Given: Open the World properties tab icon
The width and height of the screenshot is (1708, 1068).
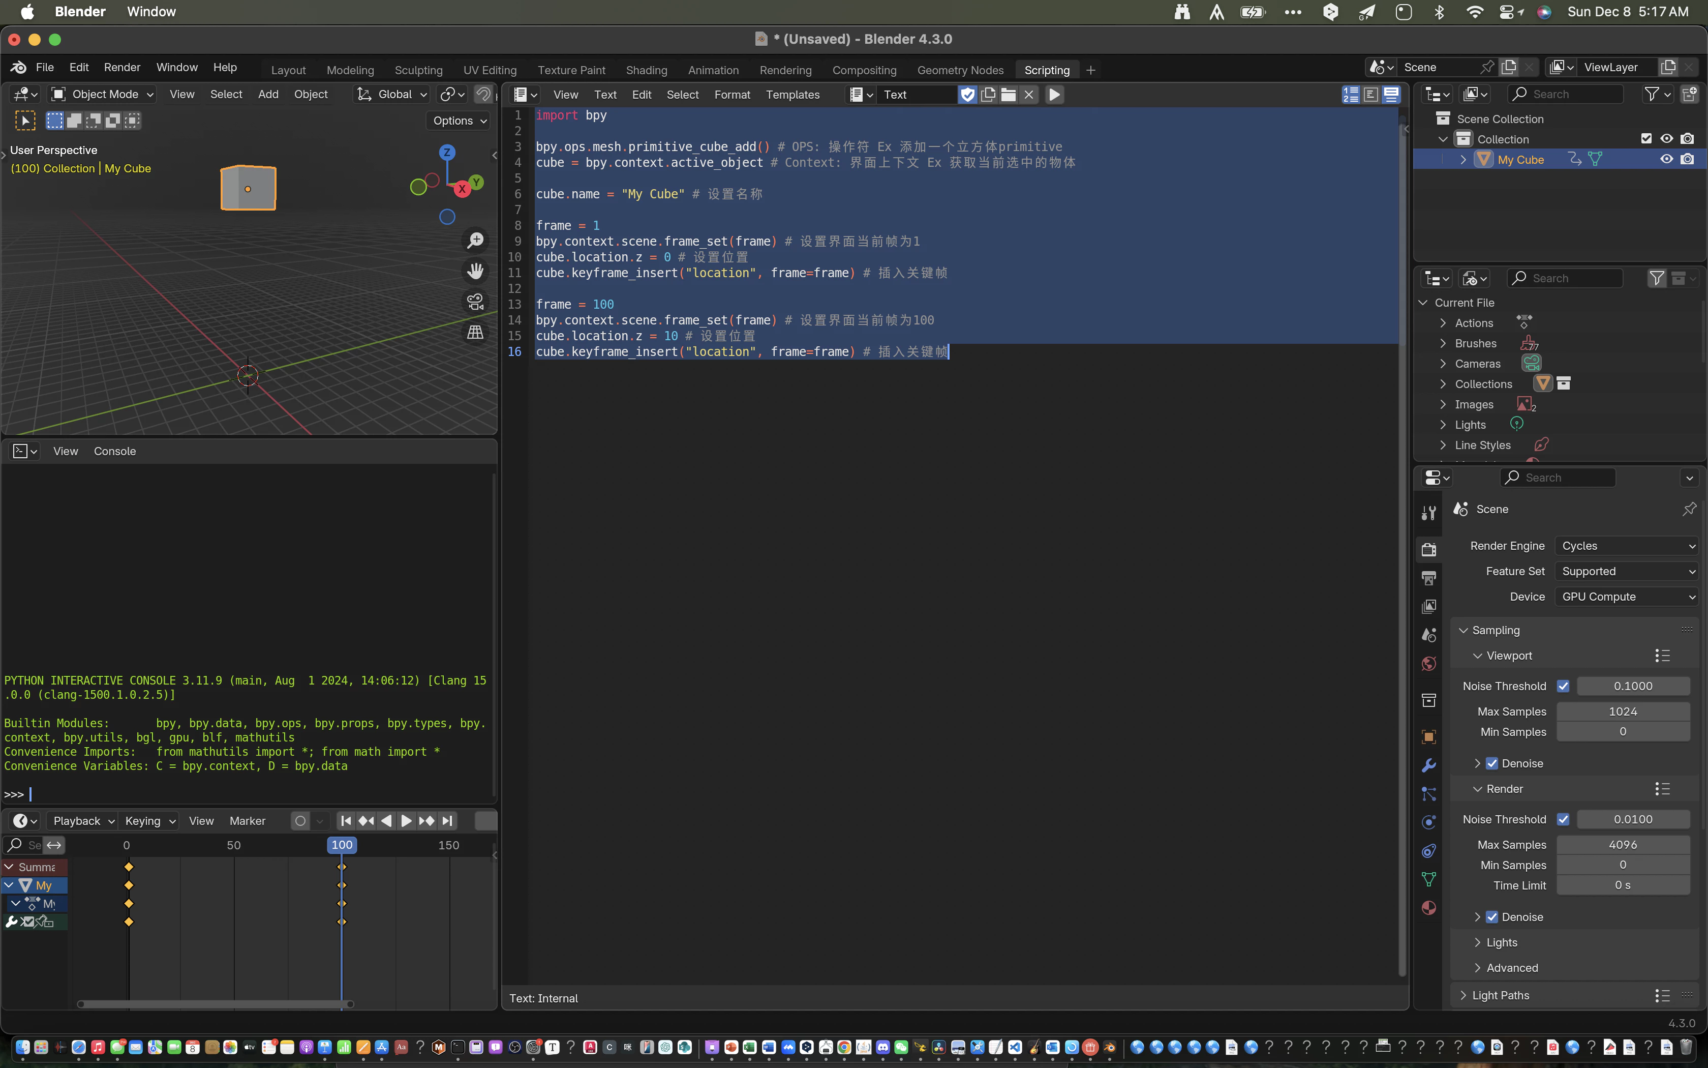Looking at the screenshot, I should [1429, 664].
